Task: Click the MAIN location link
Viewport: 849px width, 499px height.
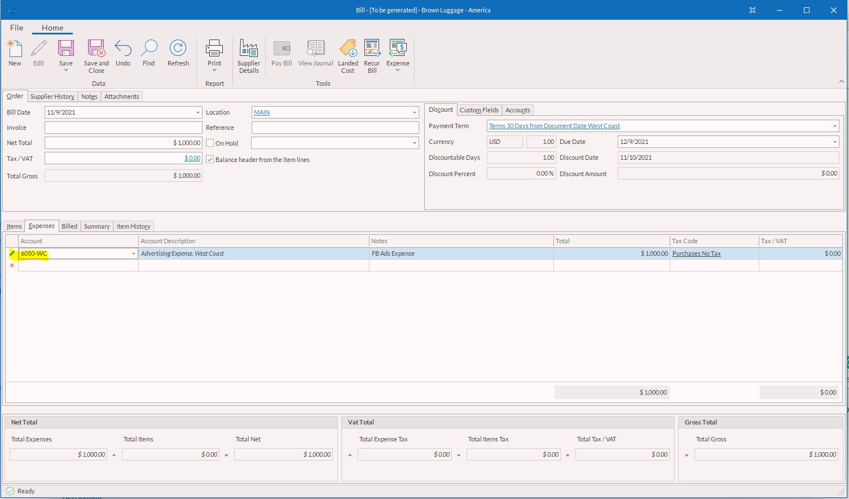Action: [x=262, y=112]
